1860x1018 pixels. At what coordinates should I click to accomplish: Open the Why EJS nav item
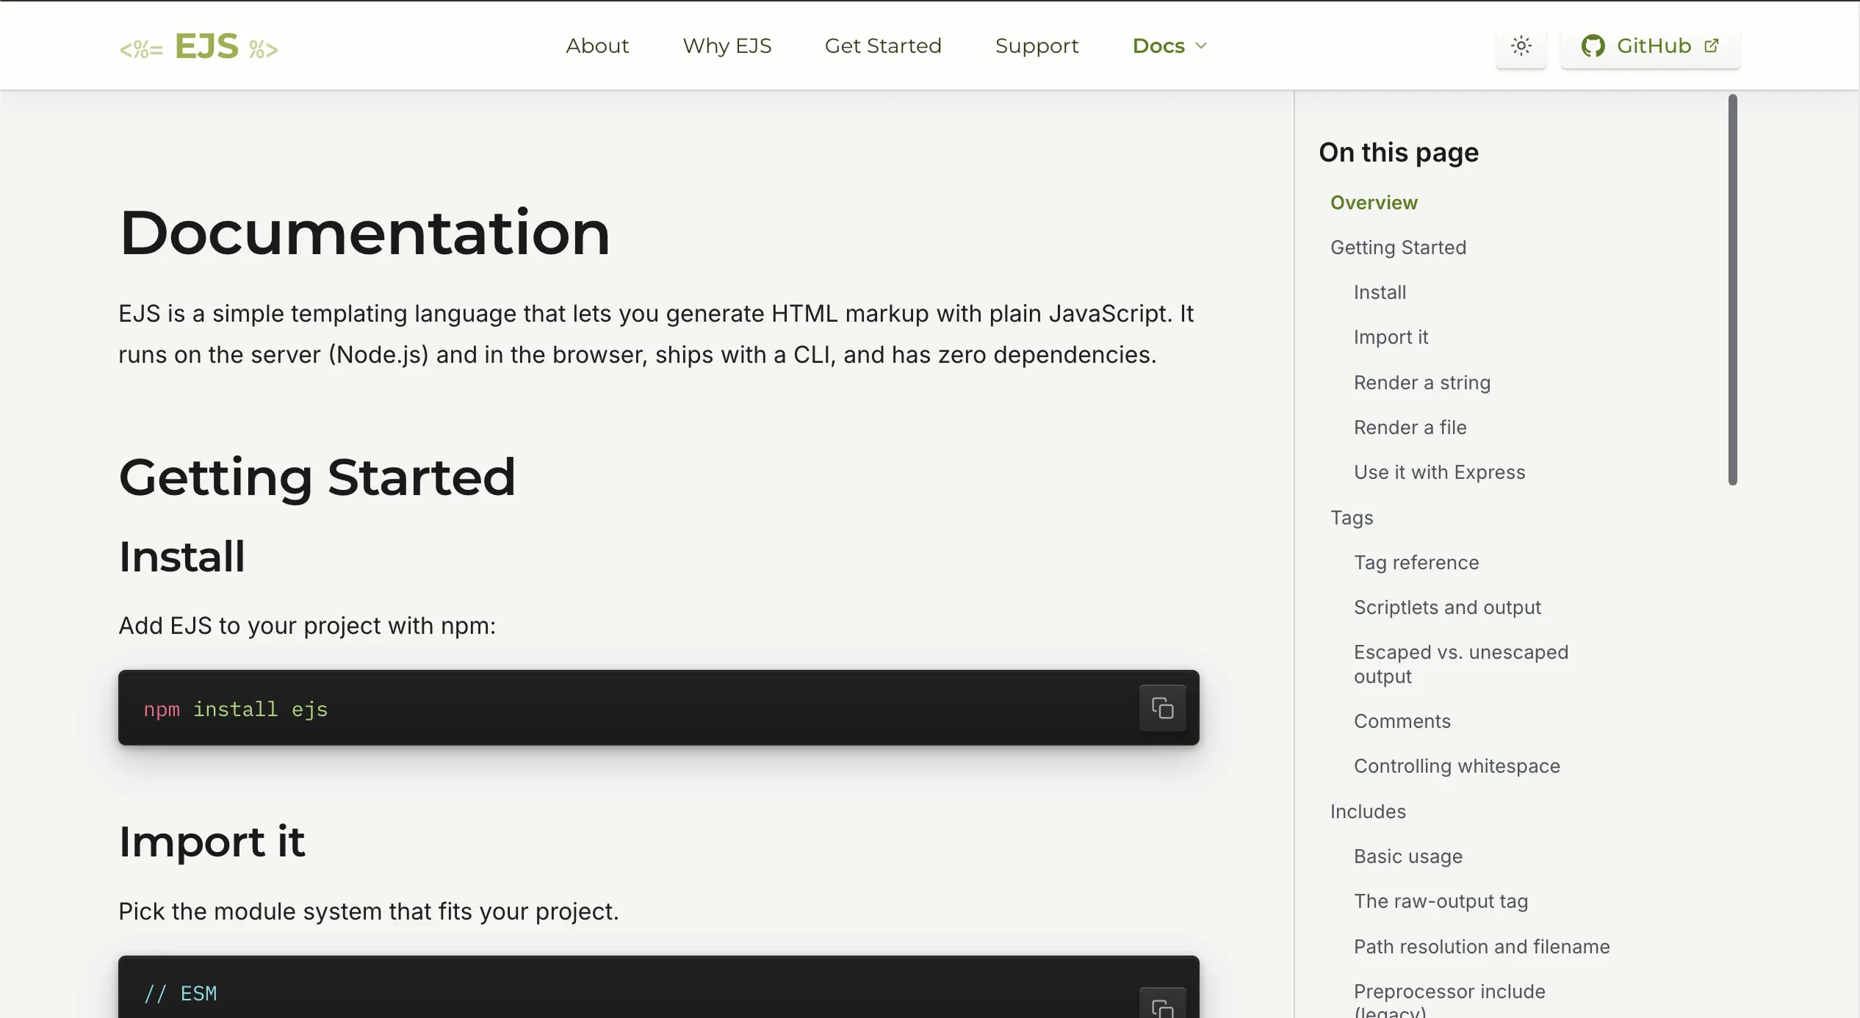727,46
